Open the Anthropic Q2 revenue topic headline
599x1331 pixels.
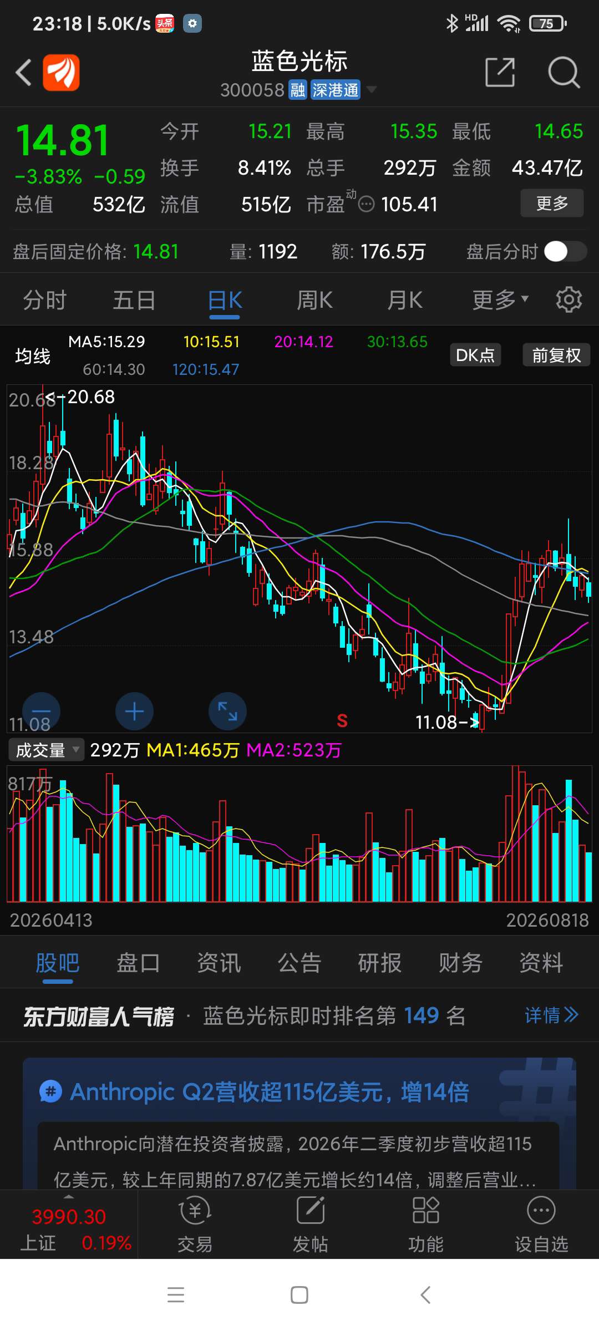[x=270, y=1092]
